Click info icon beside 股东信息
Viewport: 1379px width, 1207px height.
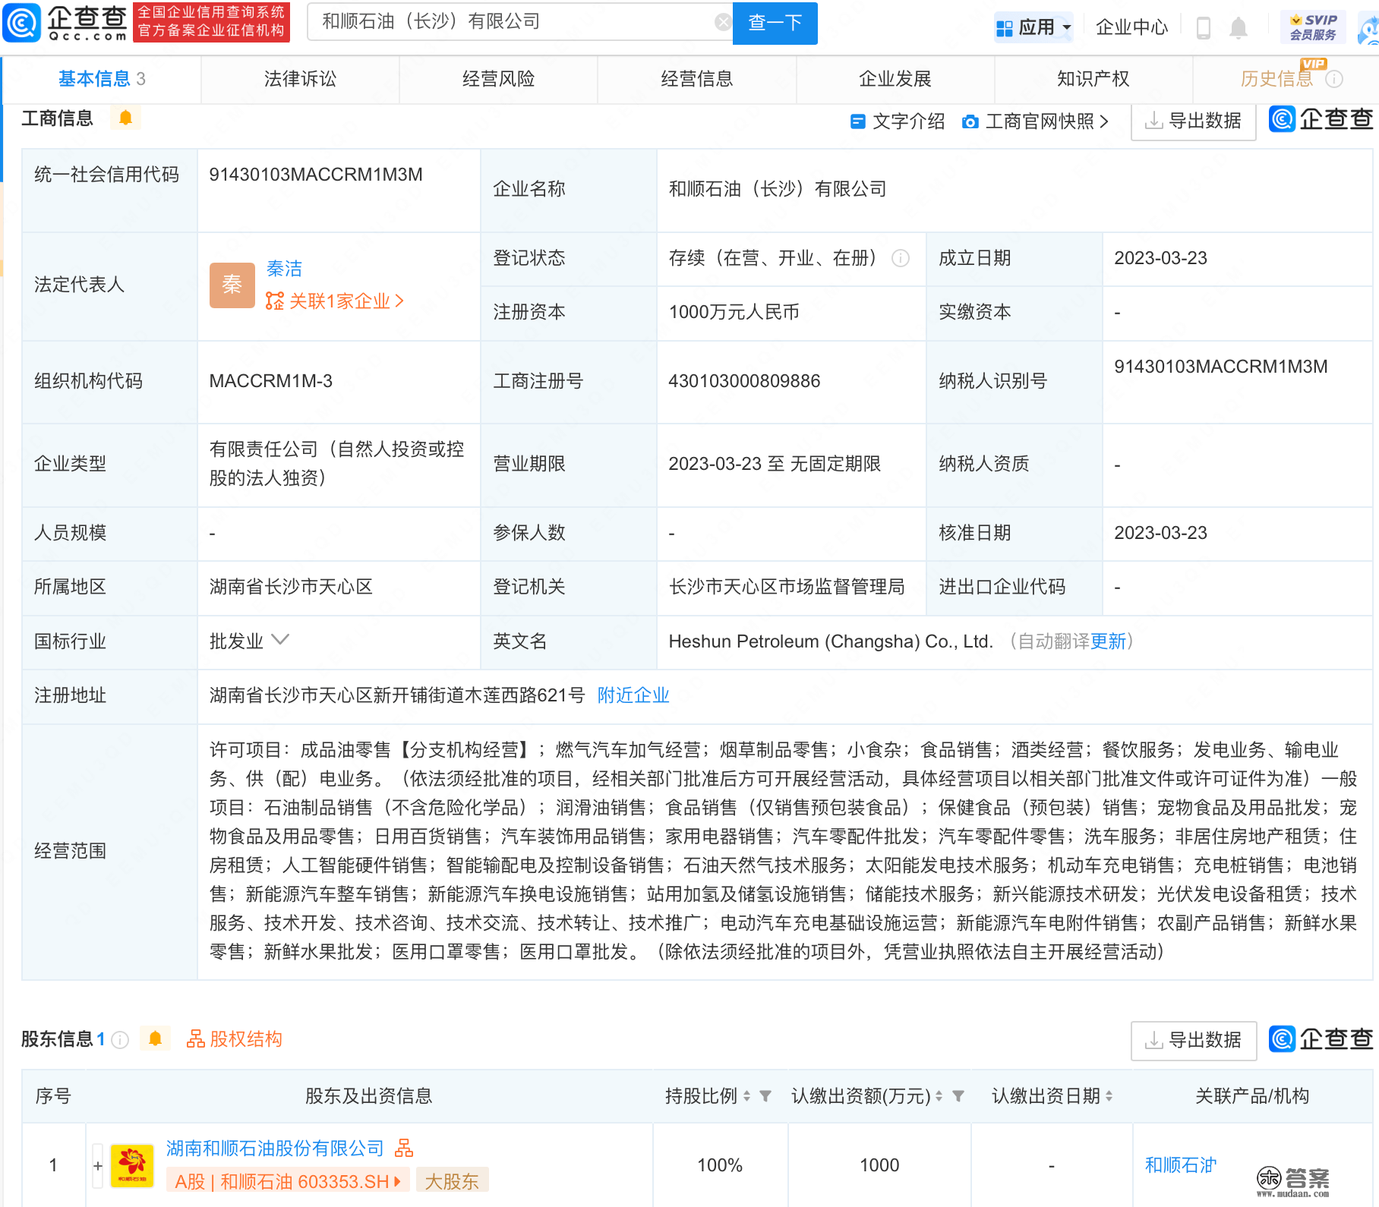point(120,1040)
